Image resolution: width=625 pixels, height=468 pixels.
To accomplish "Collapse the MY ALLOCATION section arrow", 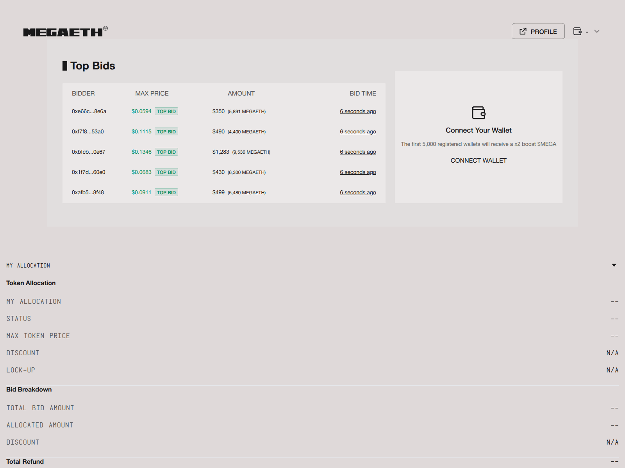I will click(614, 265).
